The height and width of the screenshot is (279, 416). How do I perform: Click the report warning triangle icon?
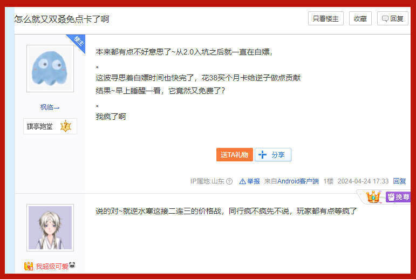242,181
